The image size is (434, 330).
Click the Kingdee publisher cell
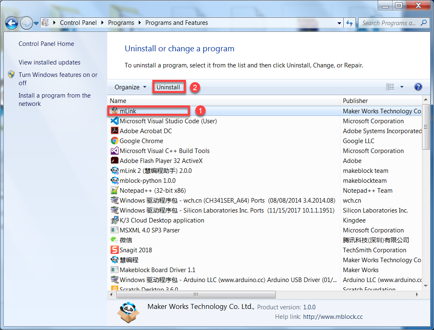point(354,220)
